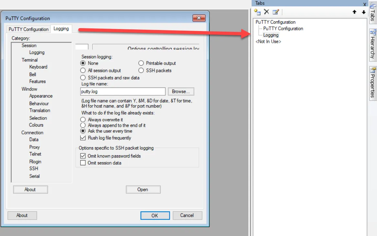This screenshot has height=236, width=377.
Task: Select SSH category
Action: 34,169
